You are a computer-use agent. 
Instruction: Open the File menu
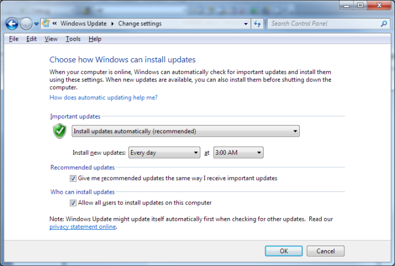[x=14, y=39]
